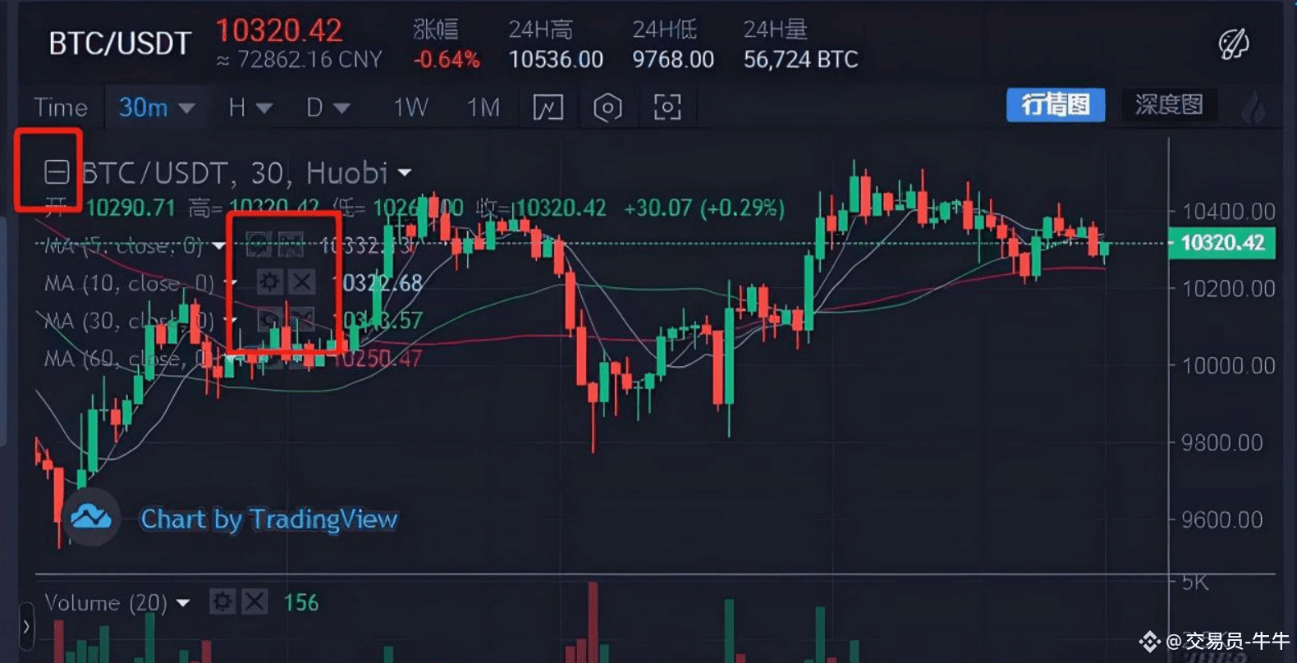
Task: Remove the MA 10 indicator
Action: [x=302, y=282]
